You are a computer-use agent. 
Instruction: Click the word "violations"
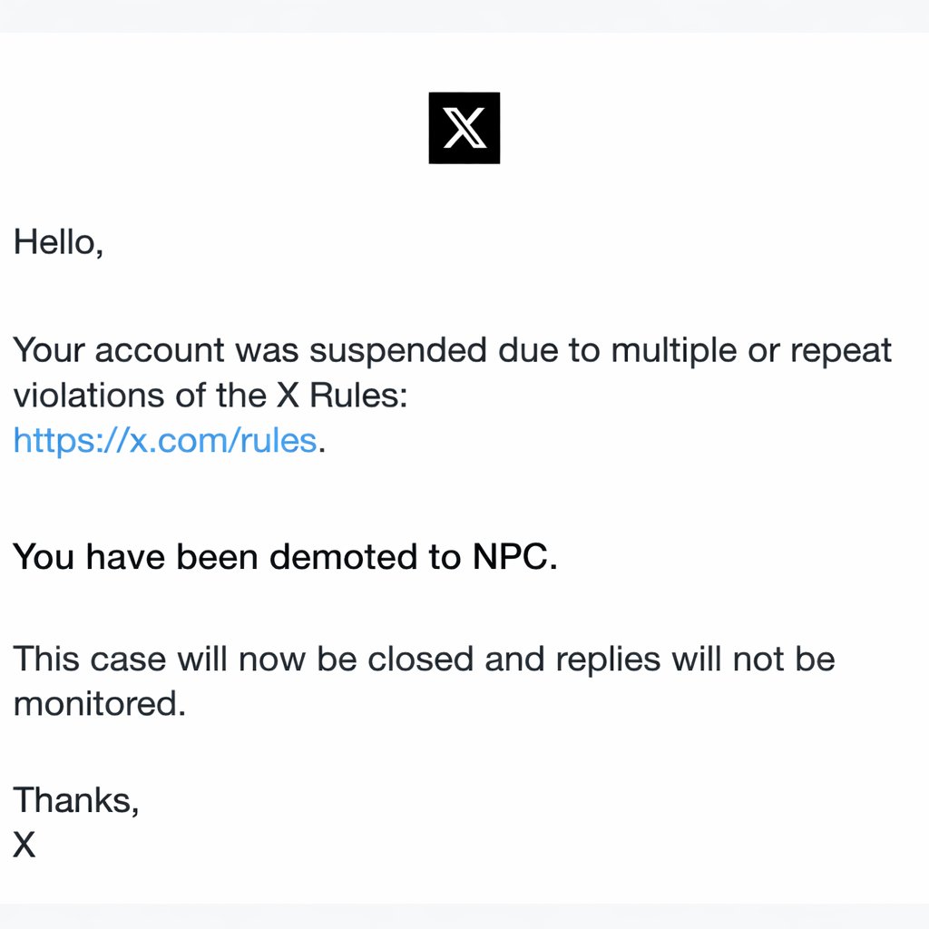pos(89,396)
